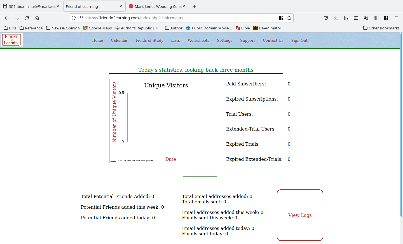
Task: Click the page vertical scrollbar
Action: pyautogui.click(x=401, y=125)
